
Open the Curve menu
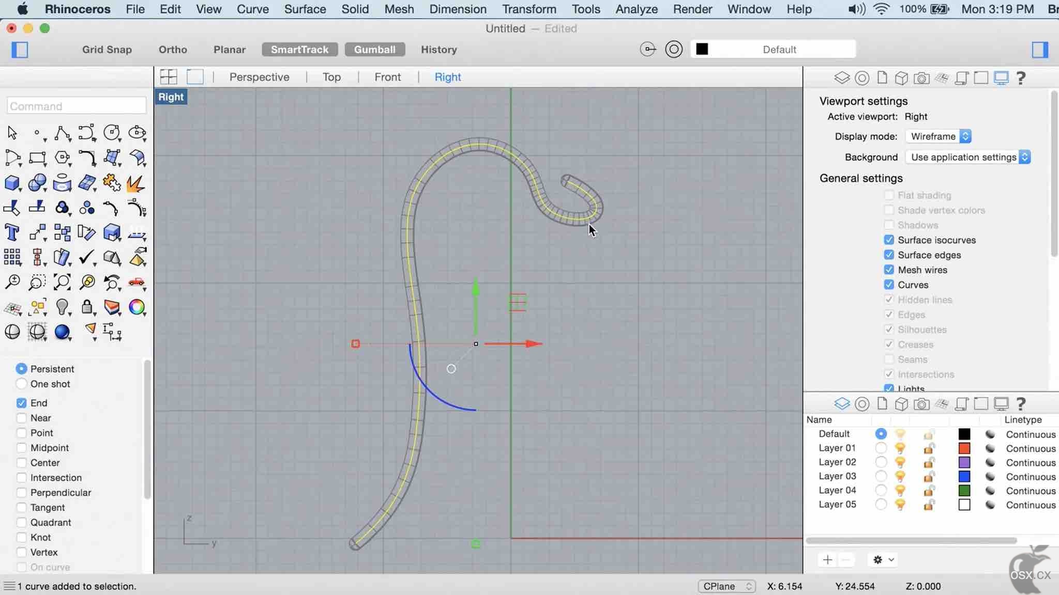pos(252,9)
